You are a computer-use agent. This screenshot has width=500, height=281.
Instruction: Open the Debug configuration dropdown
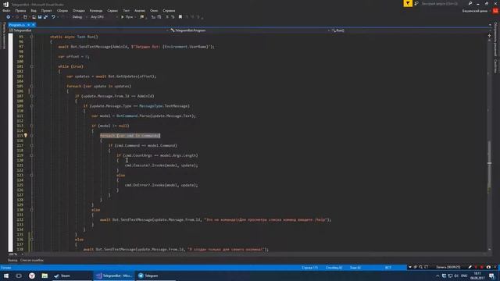[79, 17]
